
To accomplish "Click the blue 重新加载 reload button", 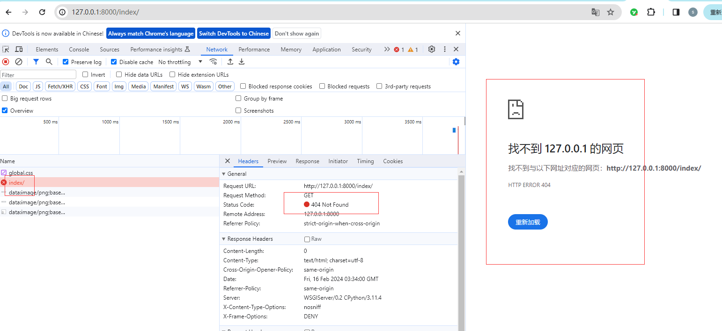I will pos(528,222).
